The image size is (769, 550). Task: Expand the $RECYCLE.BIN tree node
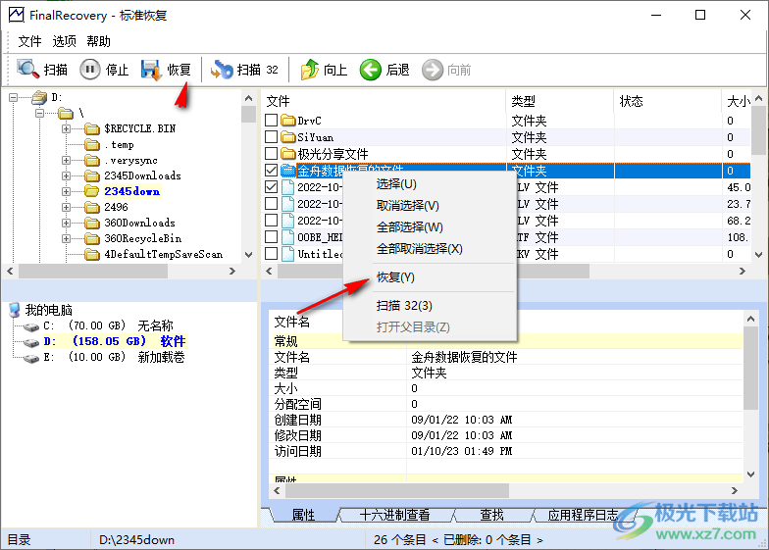[66, 129]
